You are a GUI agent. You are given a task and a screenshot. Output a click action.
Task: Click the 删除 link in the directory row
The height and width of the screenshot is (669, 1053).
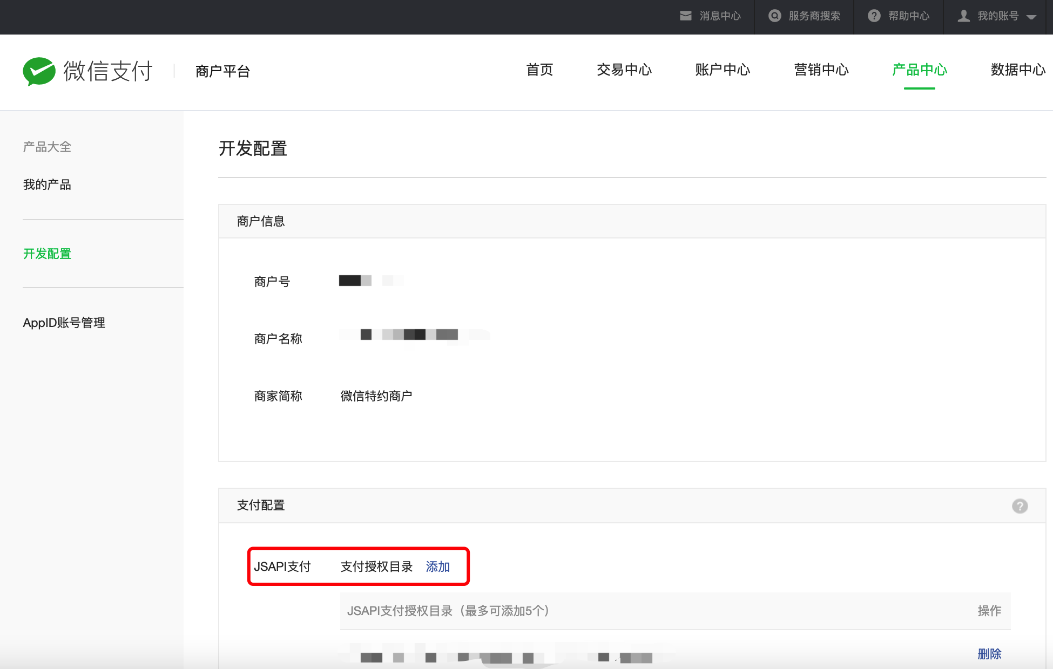(x=989, y=654)
